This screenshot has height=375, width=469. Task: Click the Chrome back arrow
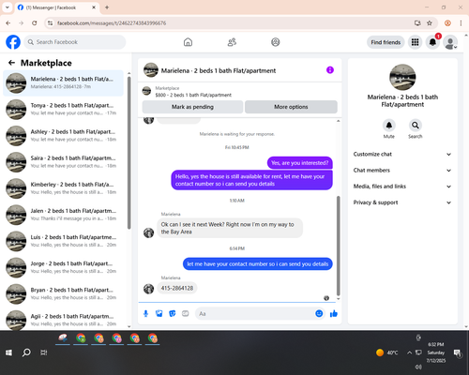tap(8, 22)
